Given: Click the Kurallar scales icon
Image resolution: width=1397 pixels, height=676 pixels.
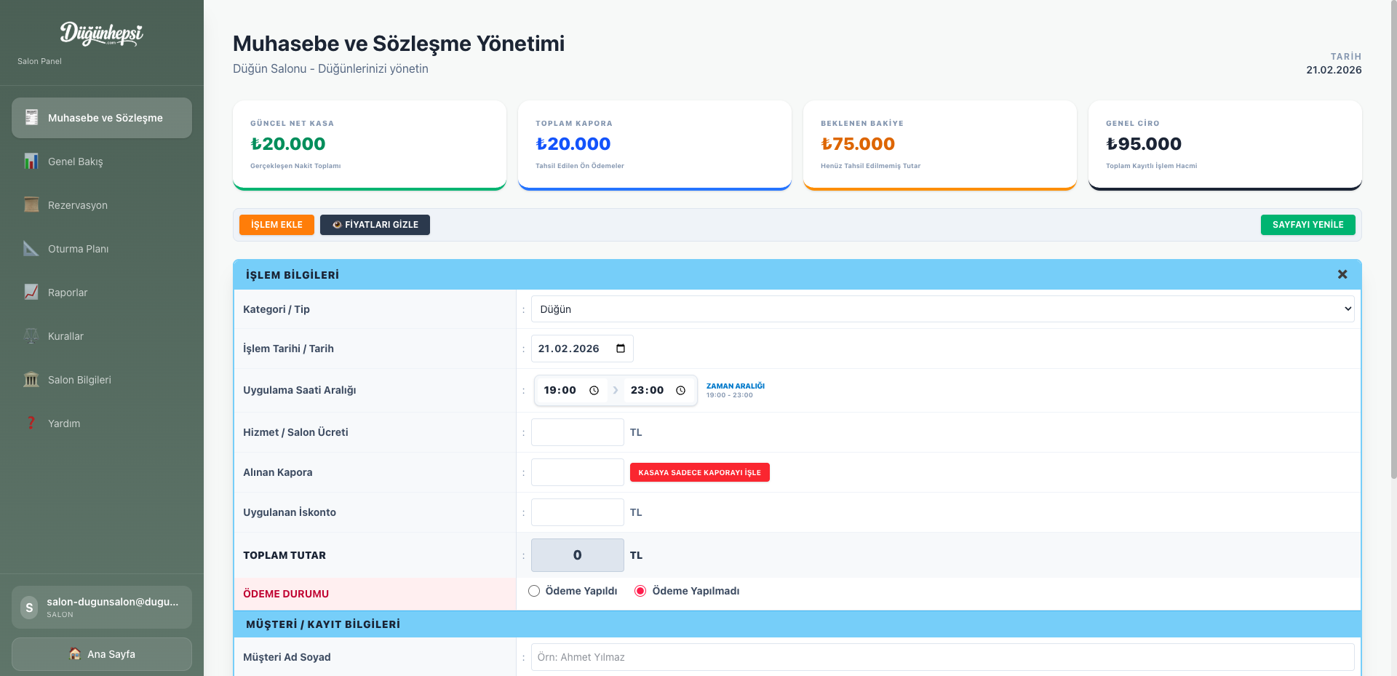Looking at the screenshot, I should [31, 336].
